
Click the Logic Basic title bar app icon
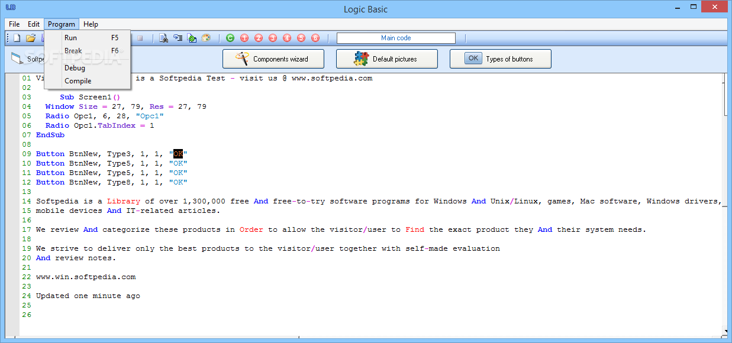(10, 8)
